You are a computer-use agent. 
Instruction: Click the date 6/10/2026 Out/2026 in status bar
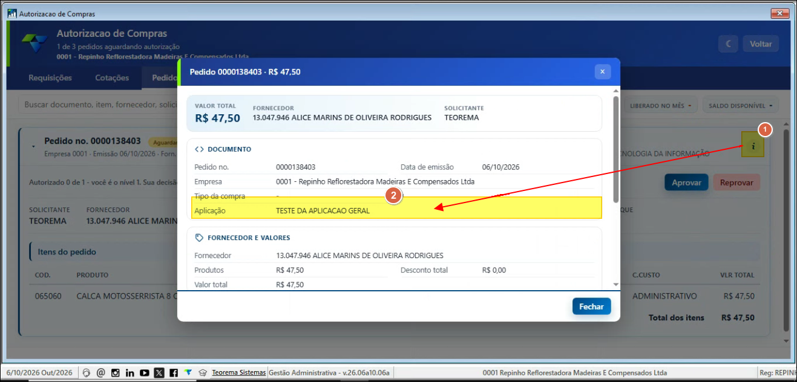pyautogui.click(x=39, y=372)
